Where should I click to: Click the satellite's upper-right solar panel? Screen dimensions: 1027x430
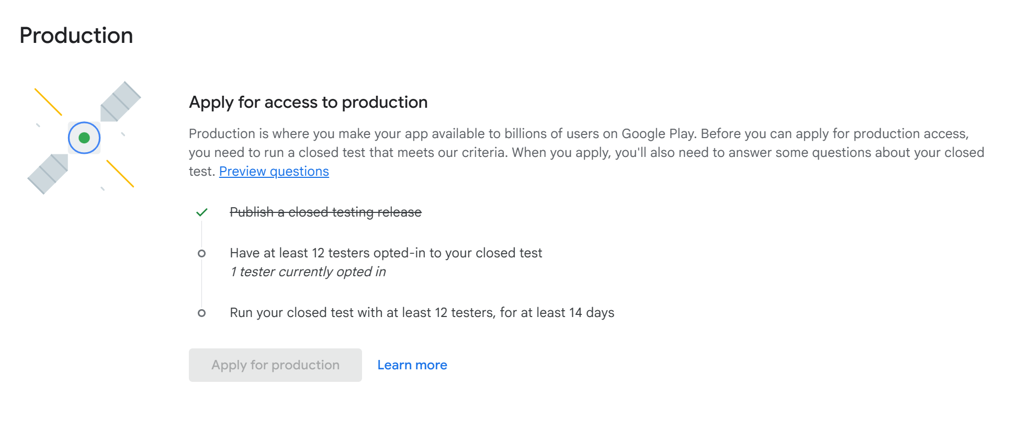[x=120, y=102]
